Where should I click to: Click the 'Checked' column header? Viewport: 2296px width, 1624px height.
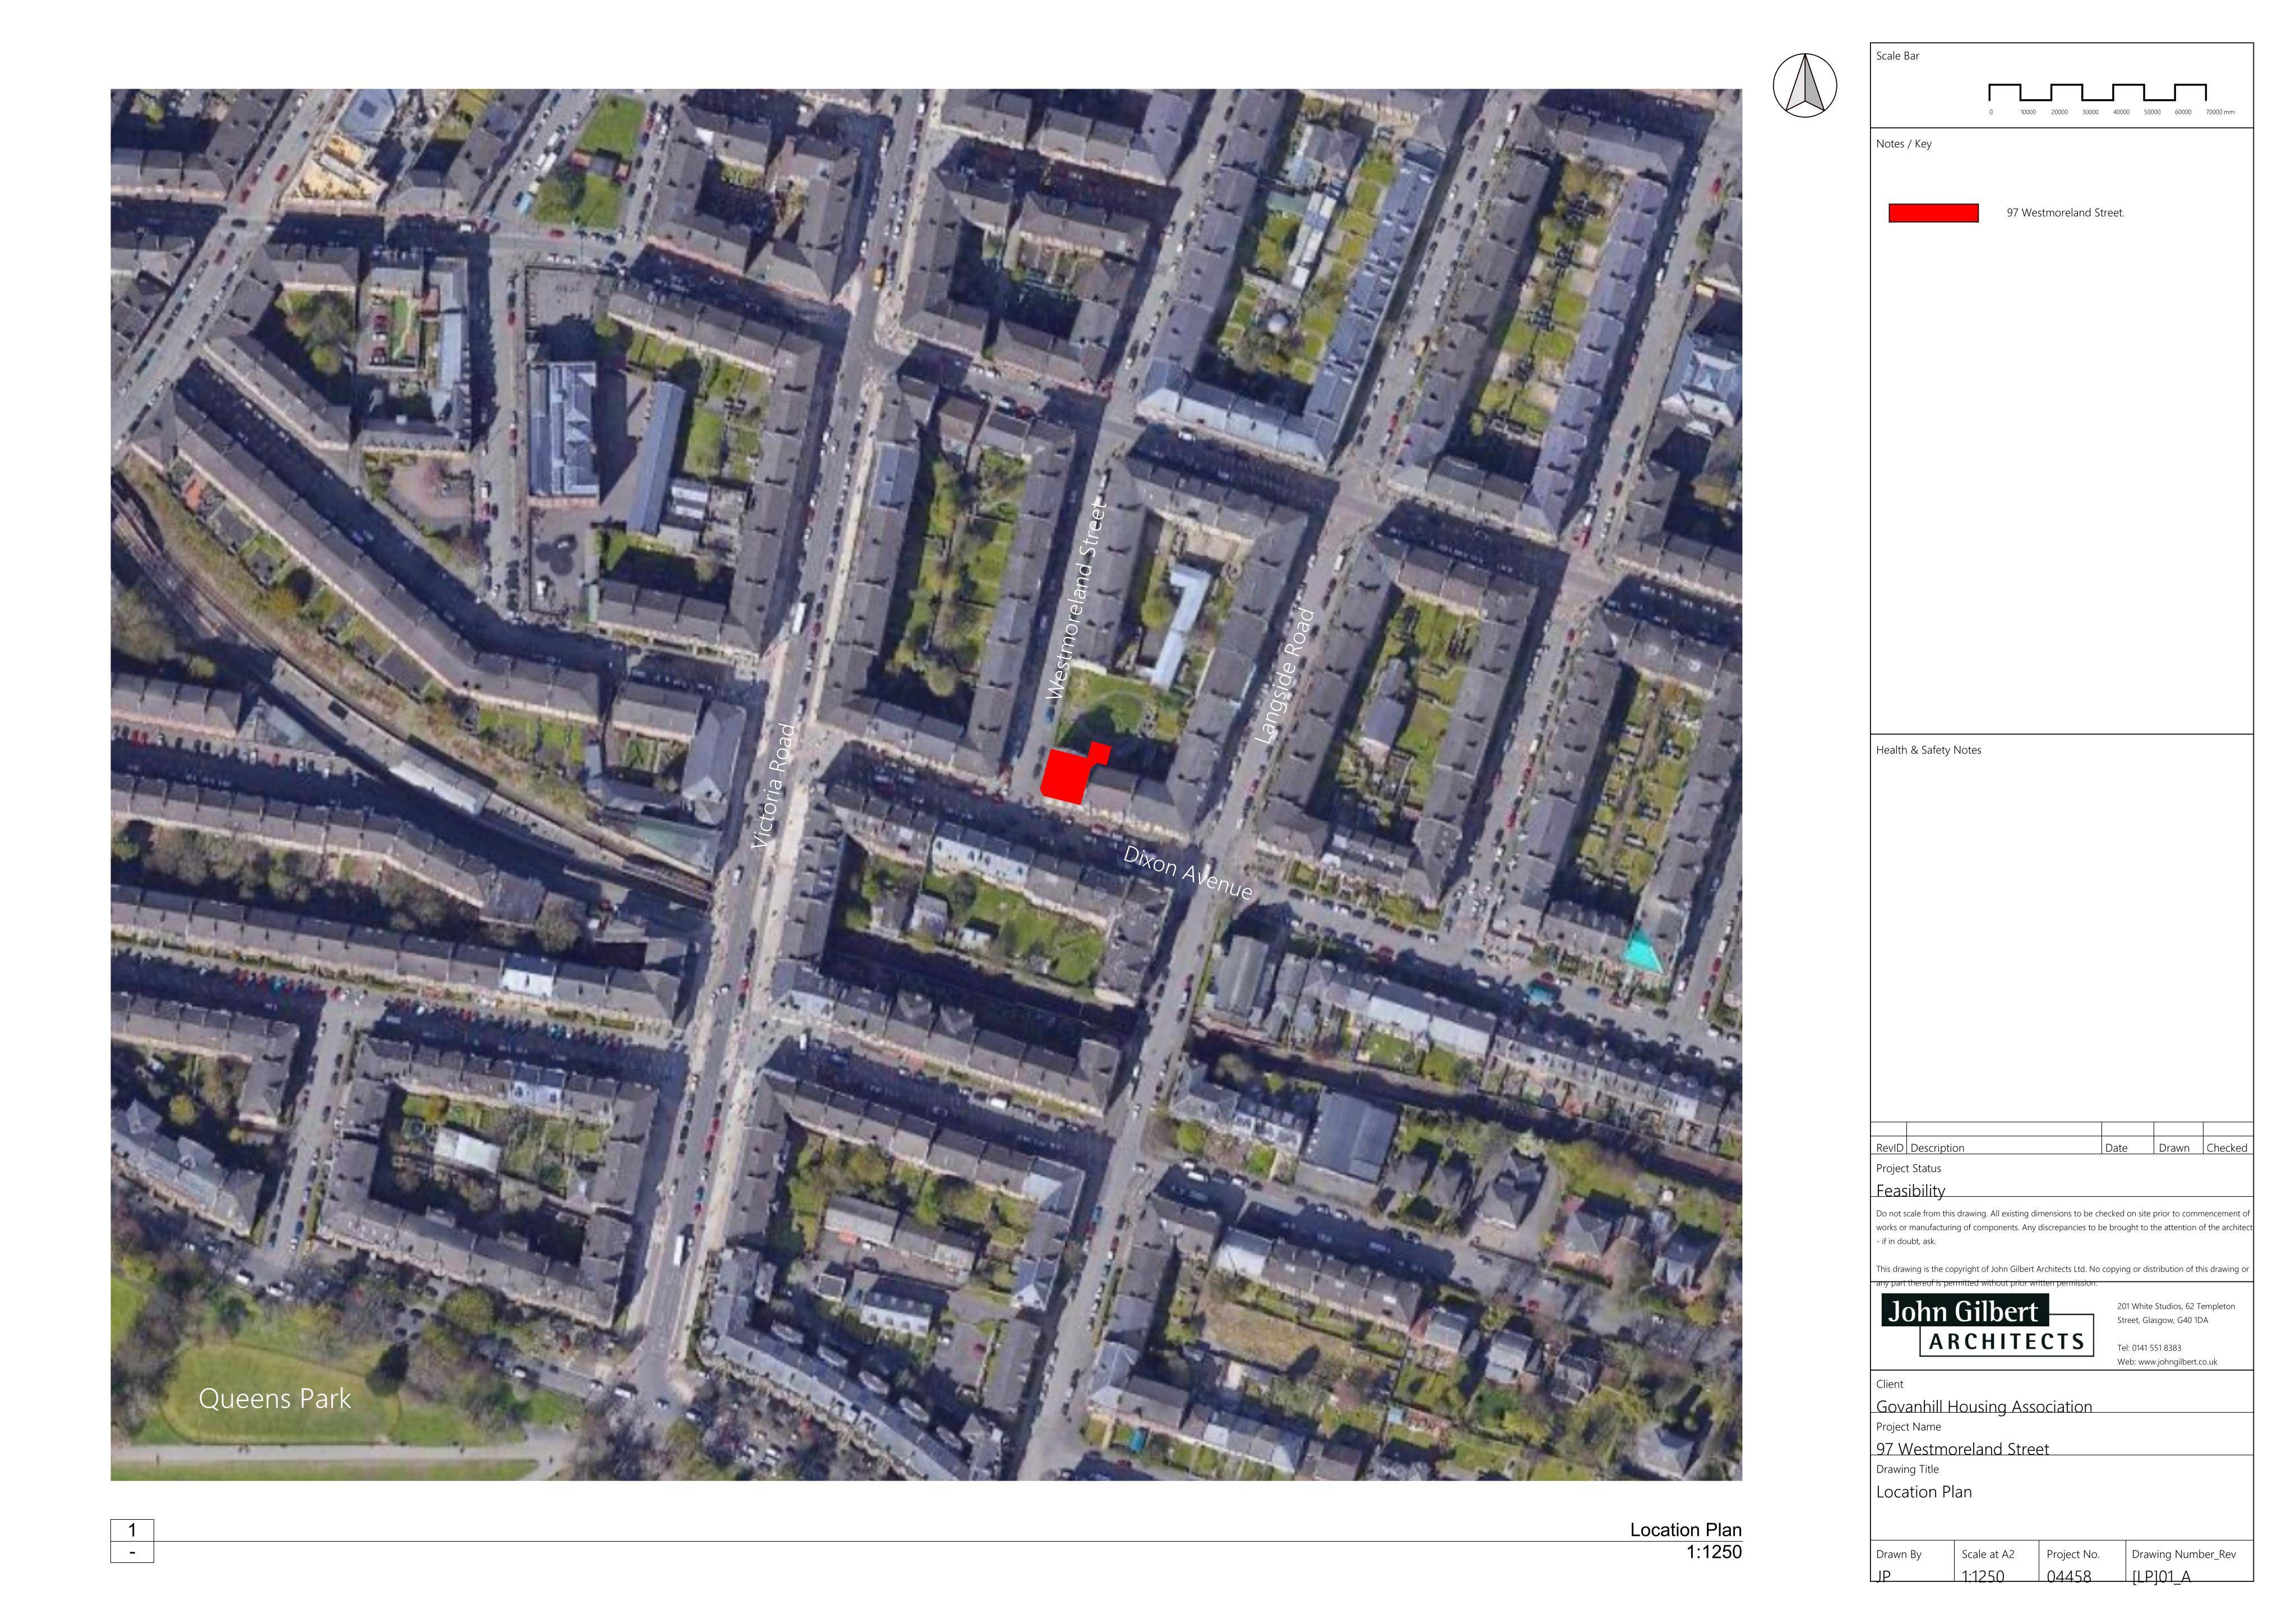pyautogui.click(x=2227, y=1148)
